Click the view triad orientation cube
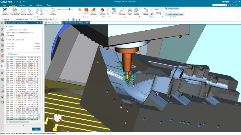241x135 pixels. 58,118
